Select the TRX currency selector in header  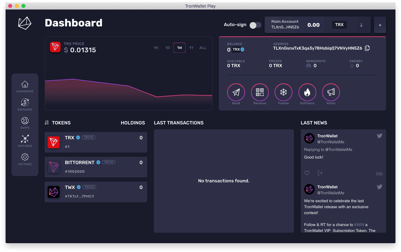coord(339,25)
